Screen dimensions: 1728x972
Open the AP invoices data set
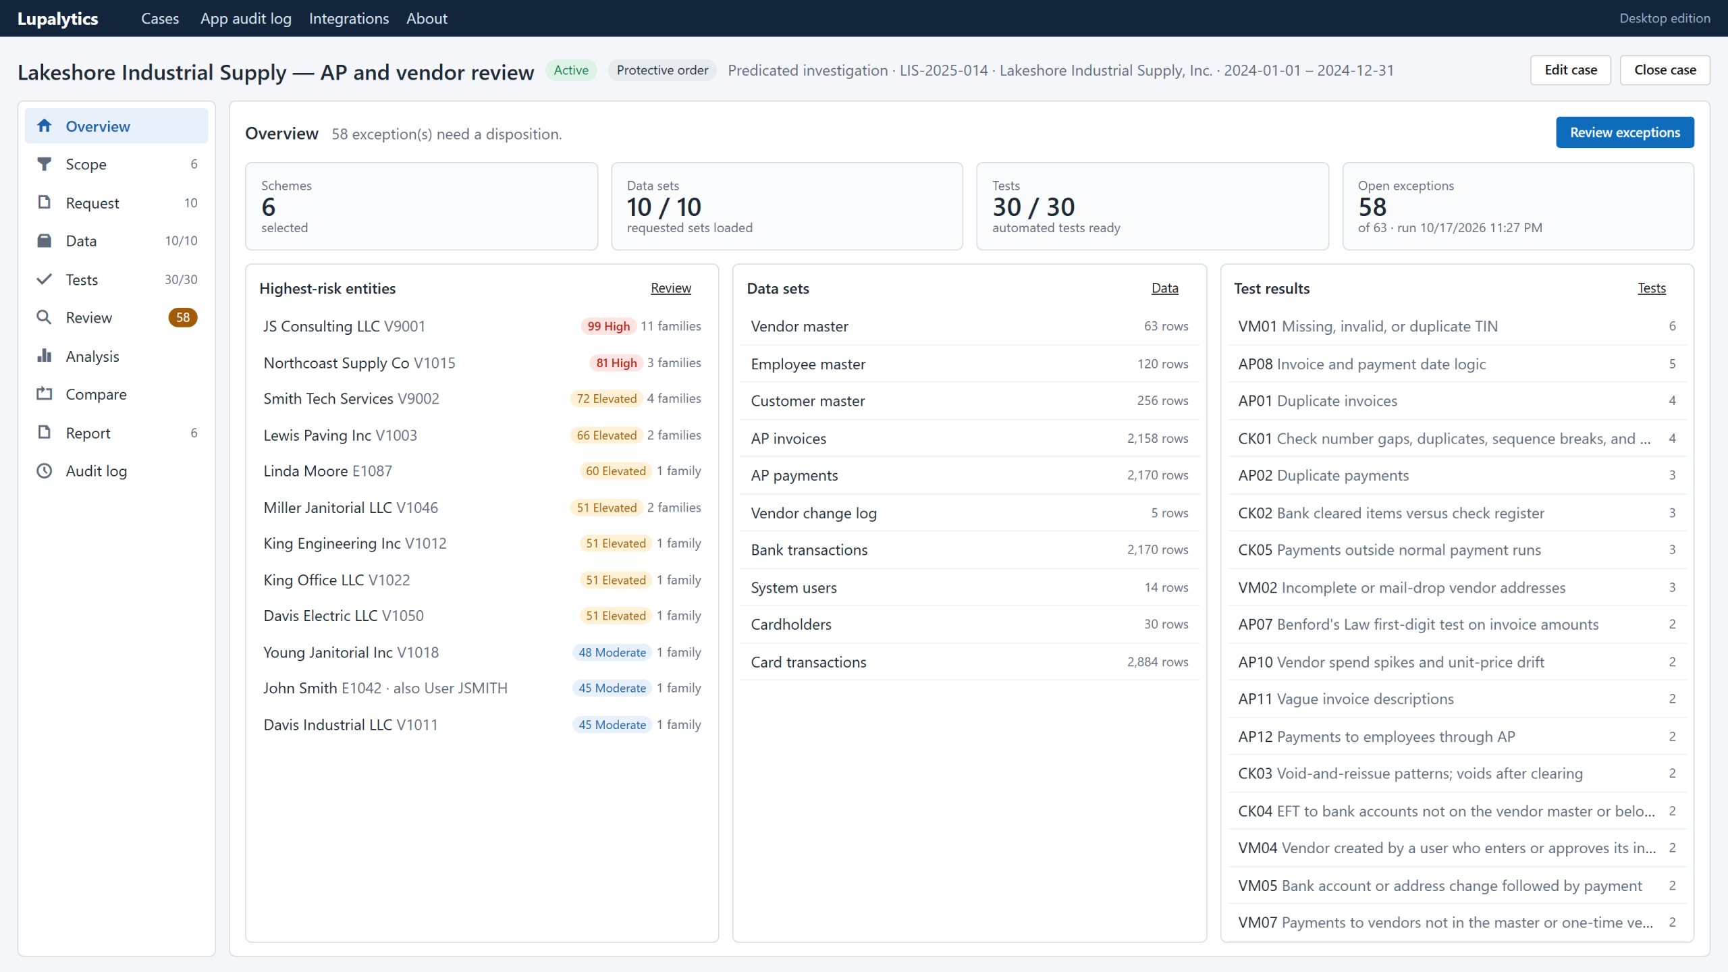click(969, 439)
